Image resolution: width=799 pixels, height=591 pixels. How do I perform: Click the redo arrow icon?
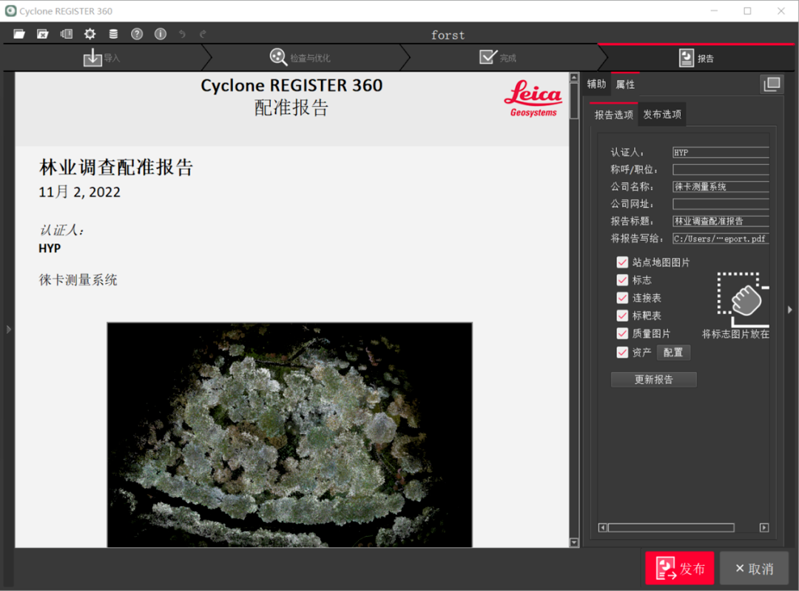[x=203, y=34]
